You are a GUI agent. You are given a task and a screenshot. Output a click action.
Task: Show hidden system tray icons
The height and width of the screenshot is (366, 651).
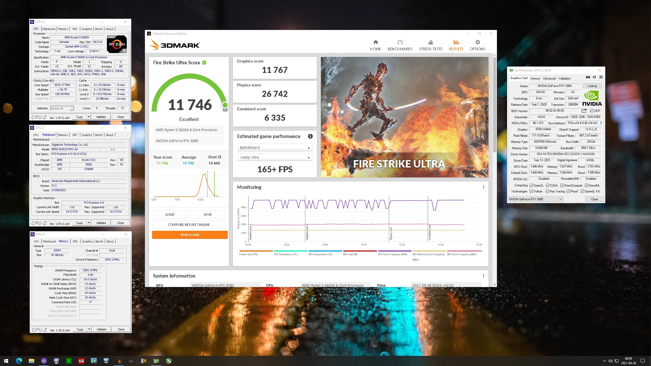[604, 361]
